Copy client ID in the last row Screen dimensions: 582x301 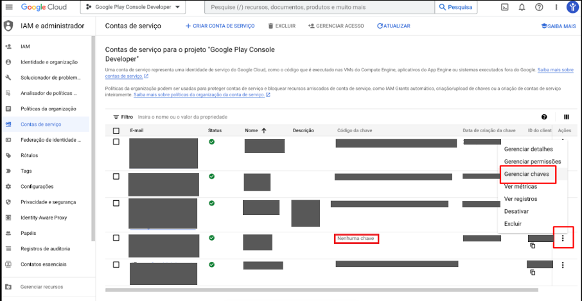533,273
